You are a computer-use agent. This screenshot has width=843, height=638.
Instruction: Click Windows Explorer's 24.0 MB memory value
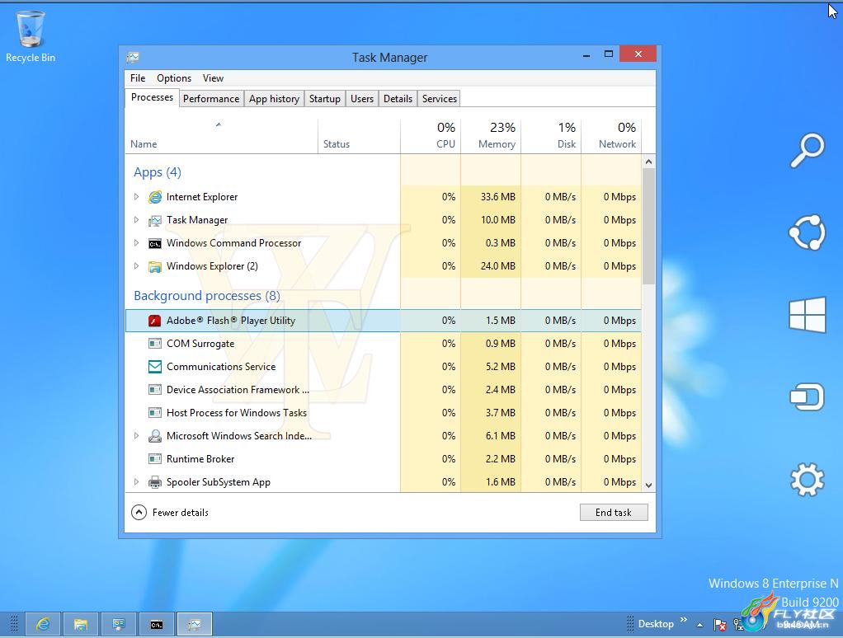click(498, 266)
